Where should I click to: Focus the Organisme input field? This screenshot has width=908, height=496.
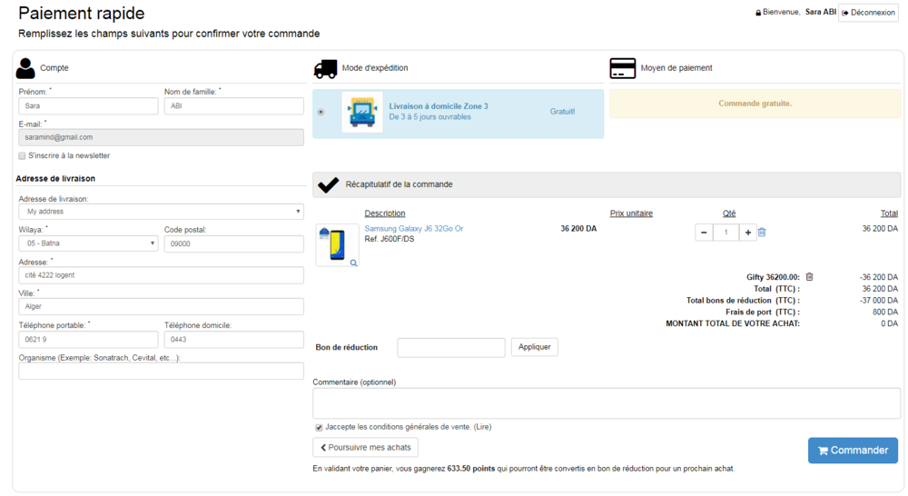(161, 371)
